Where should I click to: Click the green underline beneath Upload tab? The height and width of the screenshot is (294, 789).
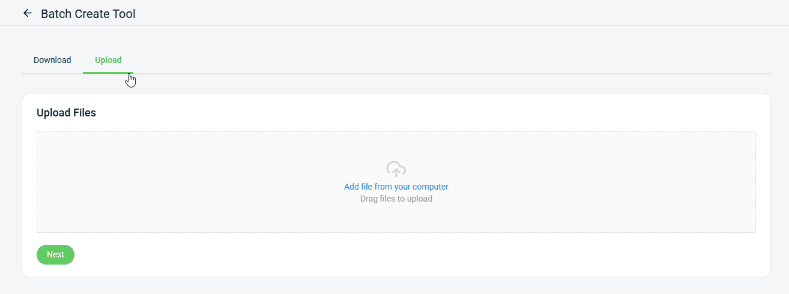[108, 73]
